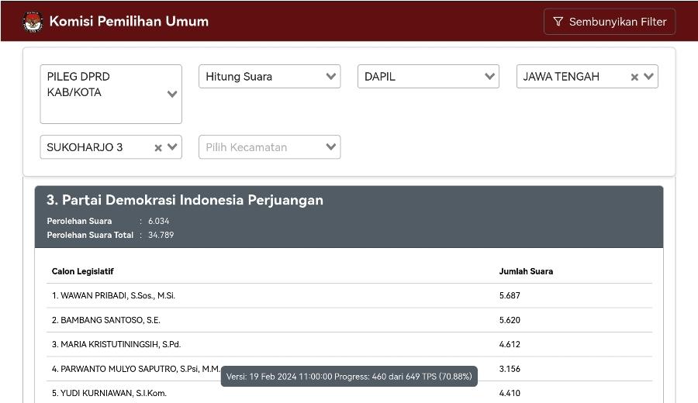Clear the SUKOHARJO 3 selection

coord(158,148)
